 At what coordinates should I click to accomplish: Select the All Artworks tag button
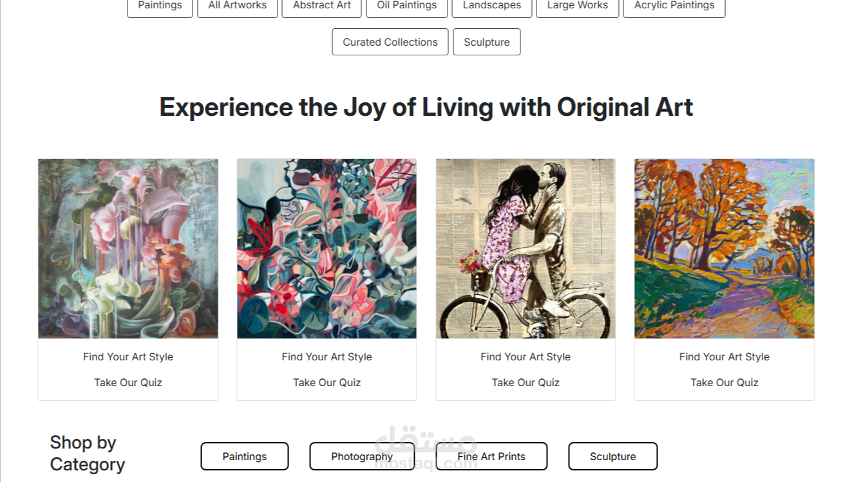click(237, 6)
